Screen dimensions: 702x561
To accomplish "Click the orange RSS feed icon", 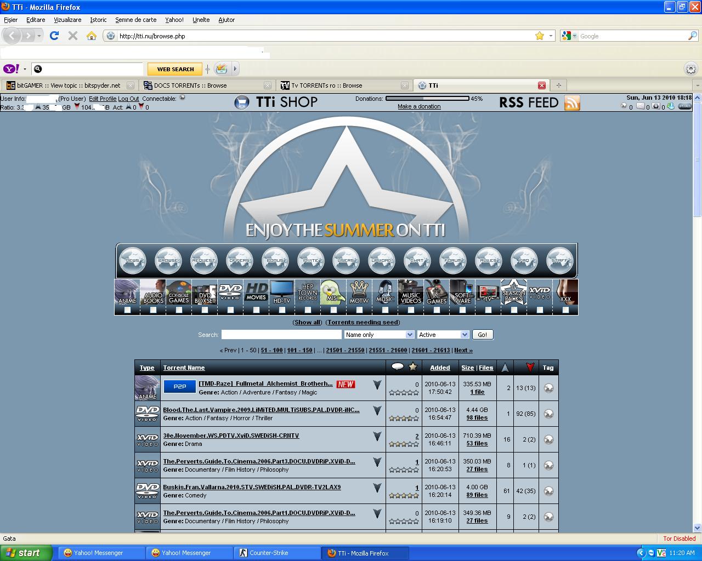I will [572, 102].
